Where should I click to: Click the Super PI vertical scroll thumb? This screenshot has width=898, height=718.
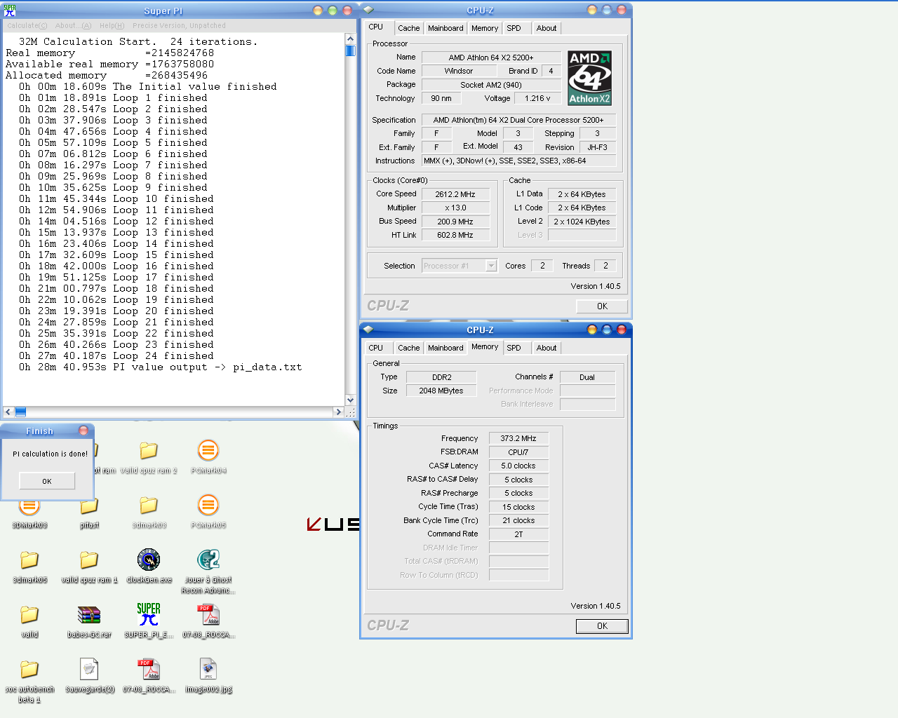click(350, 50)
